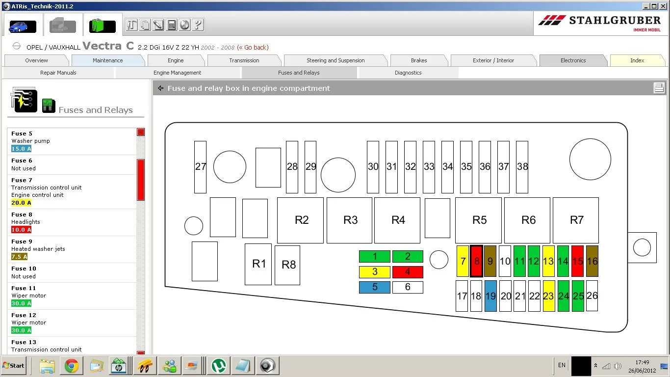The height and width of the screenshot is (377, 670).
Task: Click the small green fuse icon
Action: pos(49,106)
